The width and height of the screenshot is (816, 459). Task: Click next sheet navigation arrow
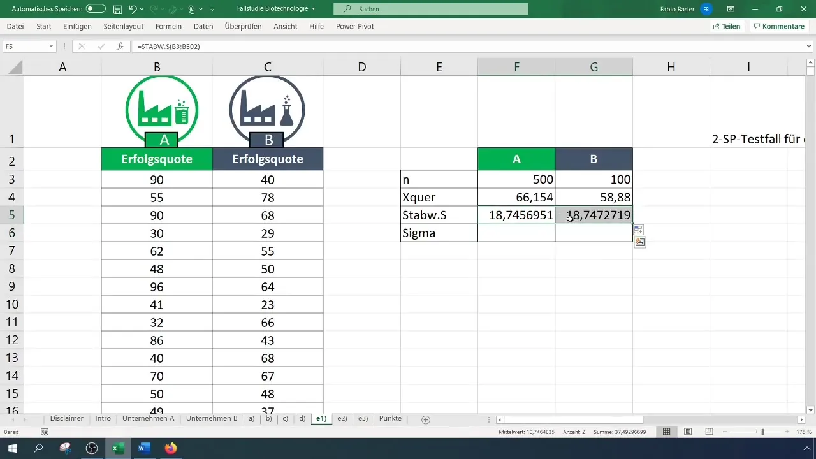(25, 419)
